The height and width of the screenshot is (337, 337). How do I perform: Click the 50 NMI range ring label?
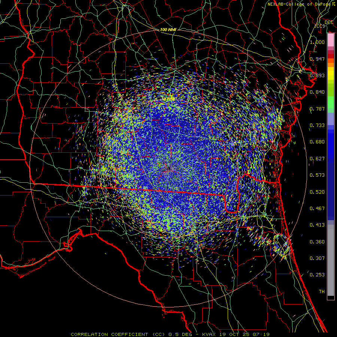click(168, 99)
